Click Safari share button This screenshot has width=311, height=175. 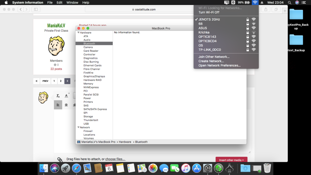point(266,9)
